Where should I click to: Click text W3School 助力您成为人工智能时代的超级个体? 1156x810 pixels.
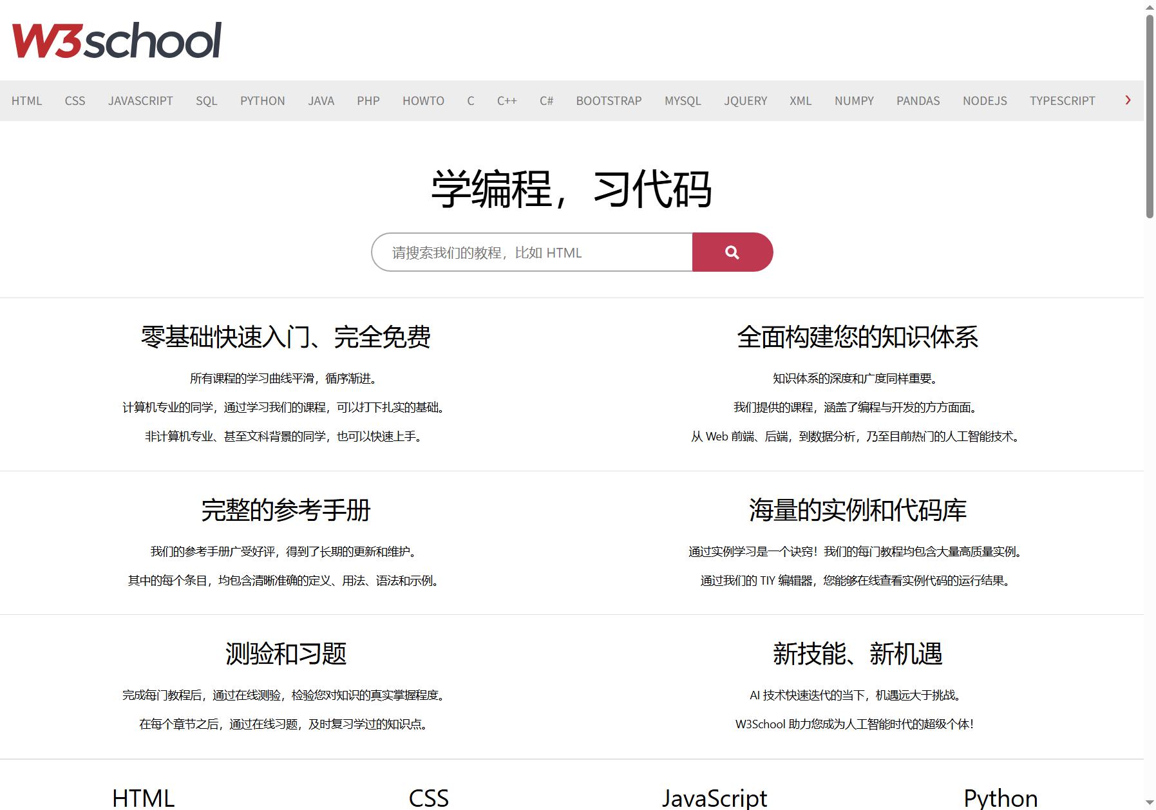click(855, 724)
